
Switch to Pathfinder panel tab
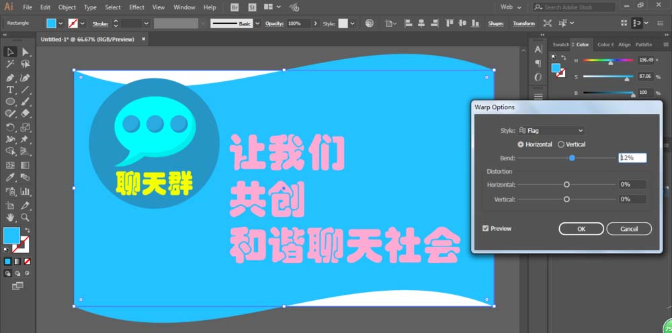(644, 44)
